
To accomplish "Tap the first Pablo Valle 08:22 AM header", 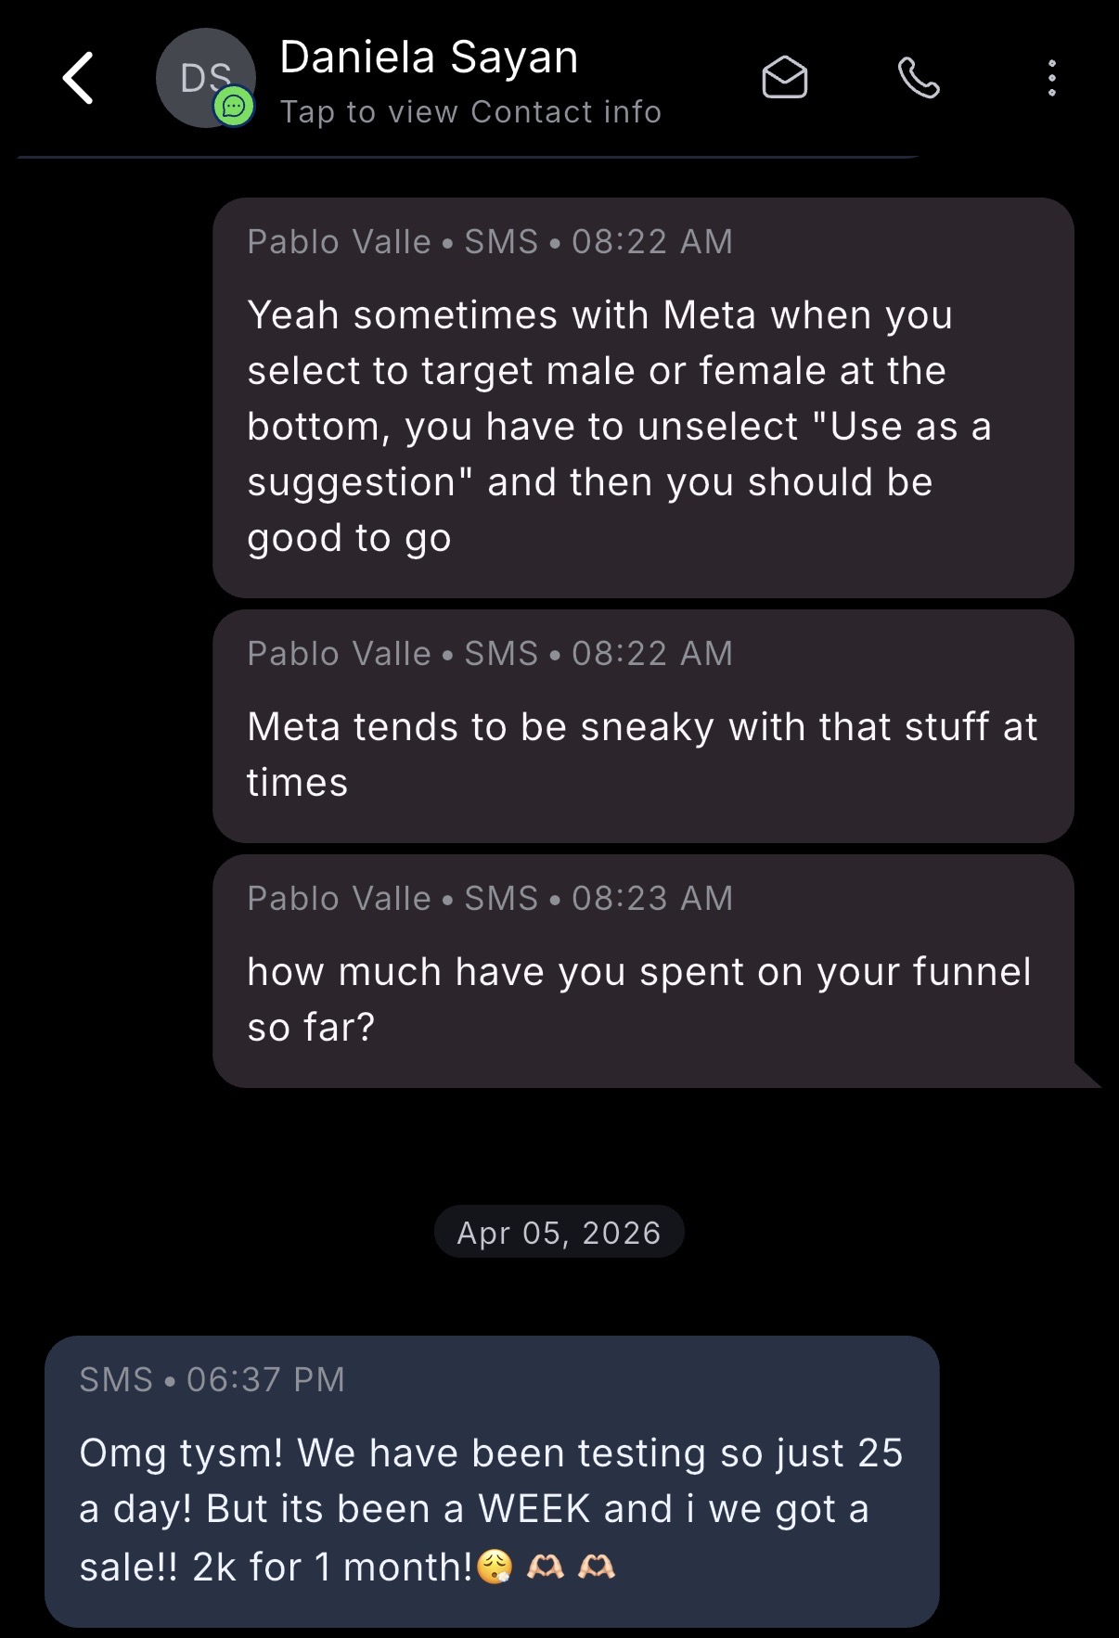I will pos(490,242).
